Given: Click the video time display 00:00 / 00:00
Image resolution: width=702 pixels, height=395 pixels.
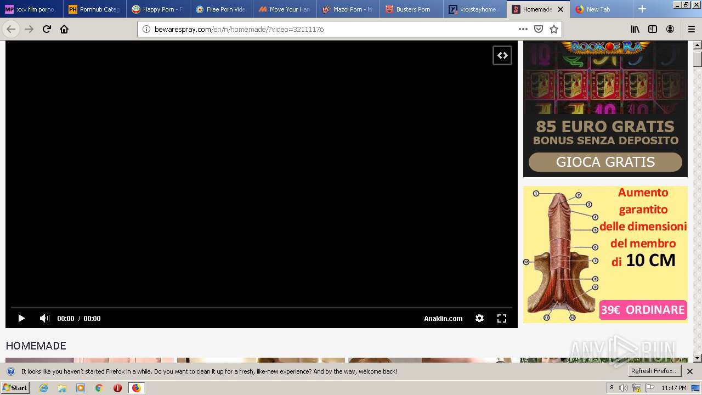Looking at the screenshot, I should [x=79, y=318].
